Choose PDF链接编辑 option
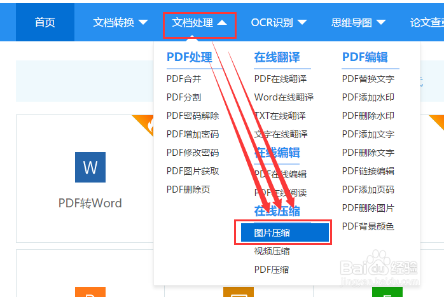444x297 pixels. pyautogui.click(x=368, y=171)
